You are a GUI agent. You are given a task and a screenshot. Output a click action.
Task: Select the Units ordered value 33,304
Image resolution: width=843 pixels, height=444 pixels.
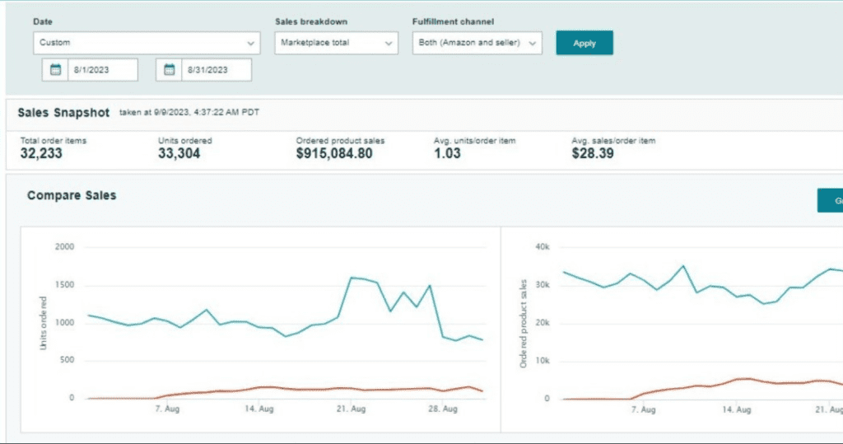[x=179, y=153]
